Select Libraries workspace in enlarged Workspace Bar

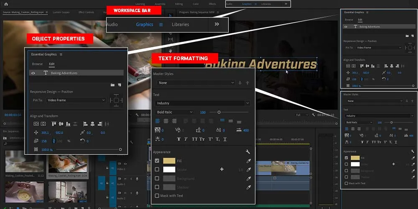click(x=180, y=24)
